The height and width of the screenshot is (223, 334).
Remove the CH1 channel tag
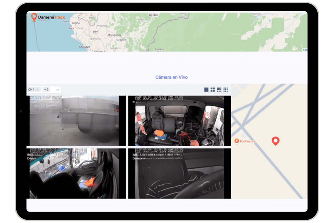pos(38,89)
